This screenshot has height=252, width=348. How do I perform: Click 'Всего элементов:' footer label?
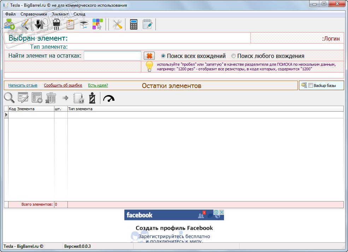pos(37,204)
